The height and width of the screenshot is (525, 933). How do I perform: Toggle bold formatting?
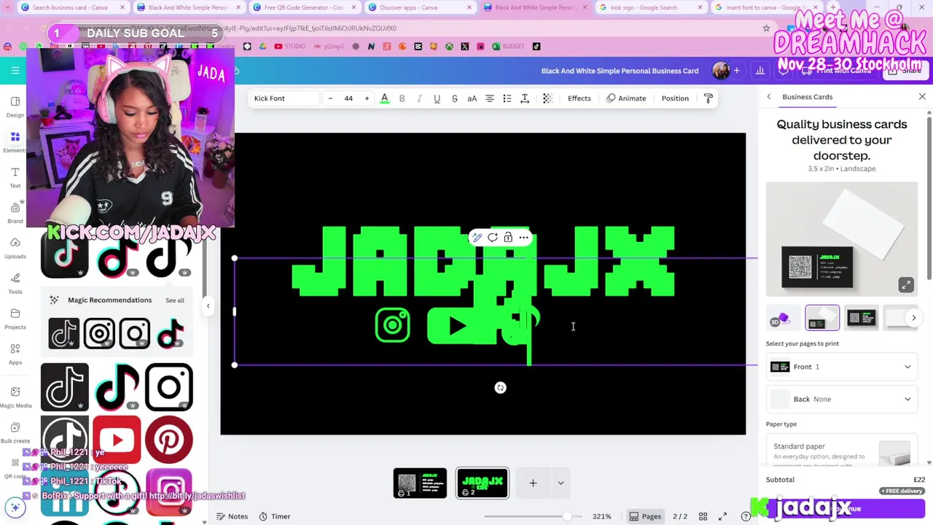point(402,98)
